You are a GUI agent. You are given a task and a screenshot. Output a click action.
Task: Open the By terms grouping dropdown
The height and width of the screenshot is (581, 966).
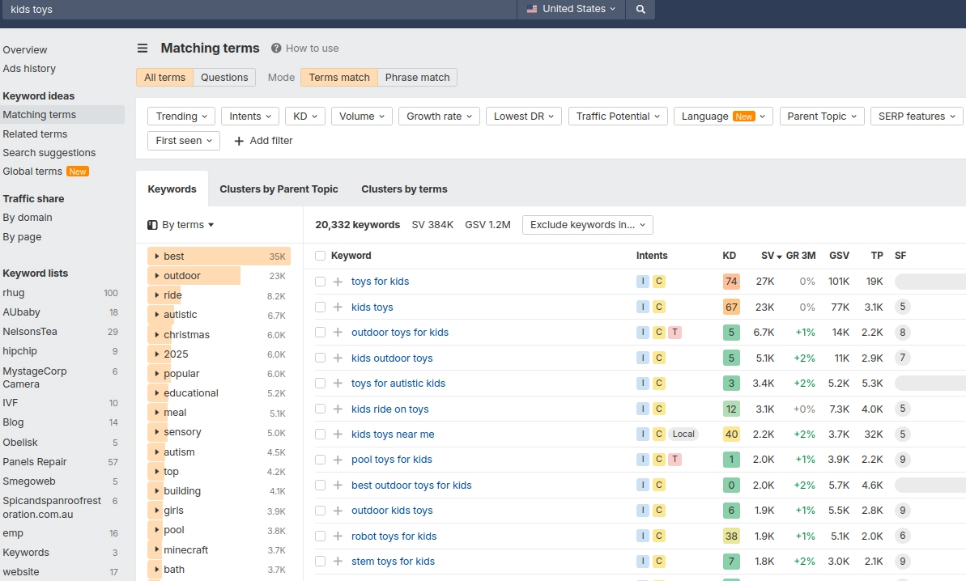tap(181, 225)
